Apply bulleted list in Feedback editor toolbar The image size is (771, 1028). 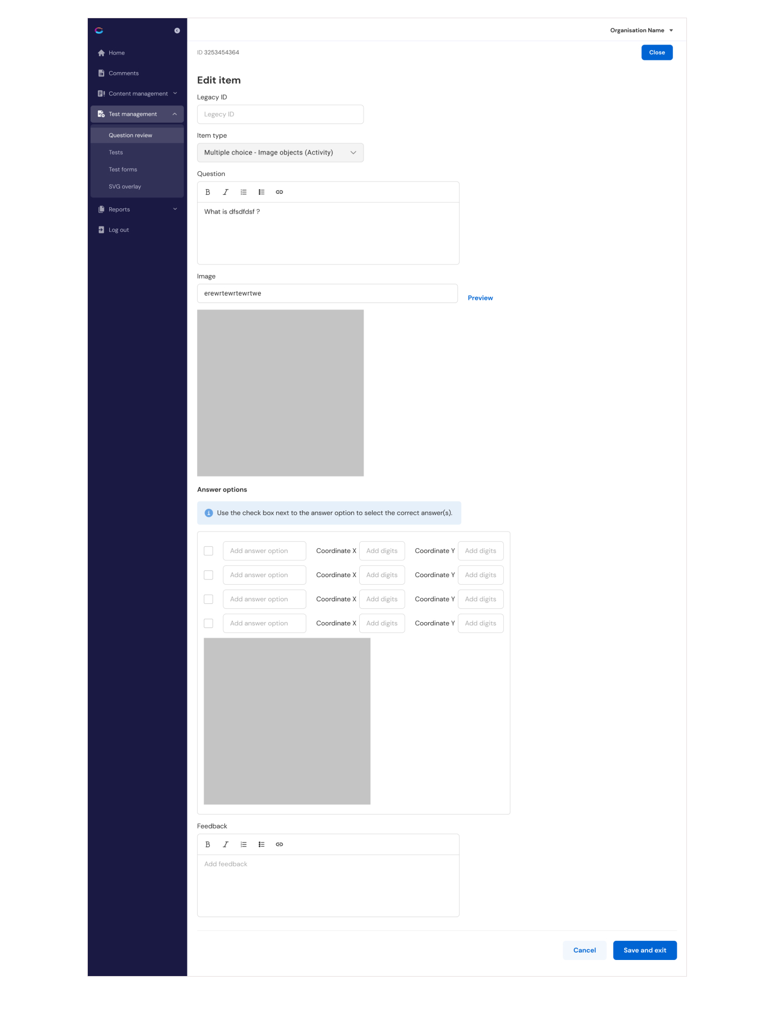point(261,844)
